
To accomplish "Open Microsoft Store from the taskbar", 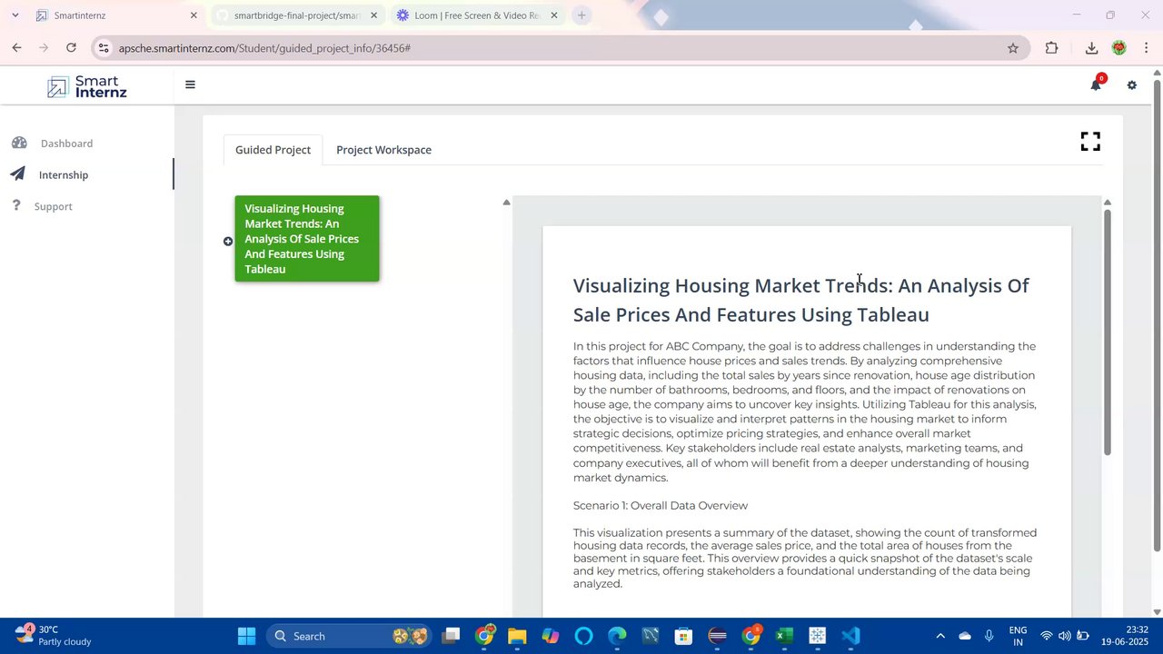I will (683, 636).
